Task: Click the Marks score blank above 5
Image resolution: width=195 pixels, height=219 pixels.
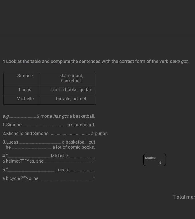Action: pos(160,158)
